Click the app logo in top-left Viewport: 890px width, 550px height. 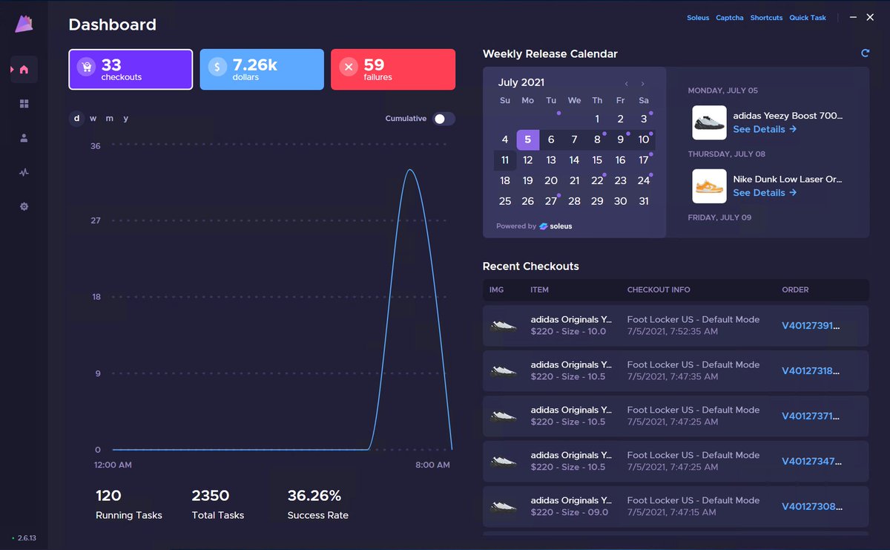tap(24, 24)
